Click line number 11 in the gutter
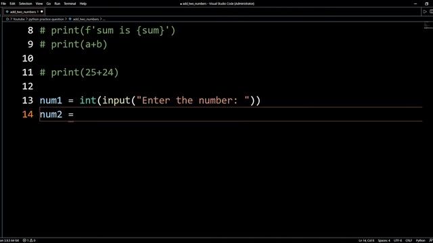Image resolution: width=433 pixels, height=243 pixels. pos(28,72)
